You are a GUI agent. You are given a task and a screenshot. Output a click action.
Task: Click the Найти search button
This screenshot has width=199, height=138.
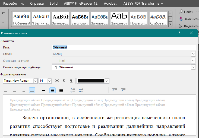click(x=186, y=12)
